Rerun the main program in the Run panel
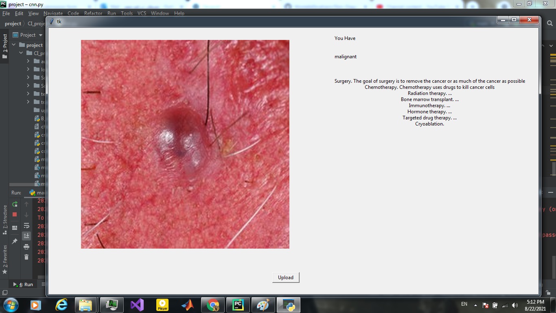Screen dimensions: 556x313 point(15,204)
